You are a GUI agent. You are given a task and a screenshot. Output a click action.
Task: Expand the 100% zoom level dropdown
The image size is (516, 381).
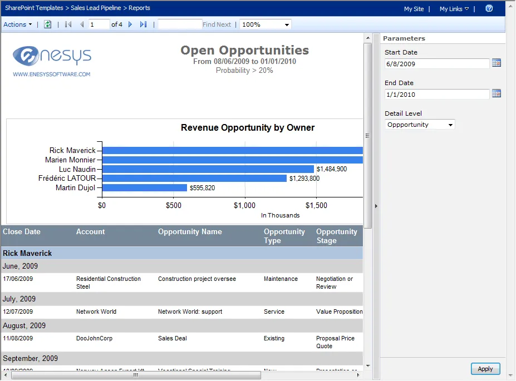pyautogui.click(x=266, y=24)
